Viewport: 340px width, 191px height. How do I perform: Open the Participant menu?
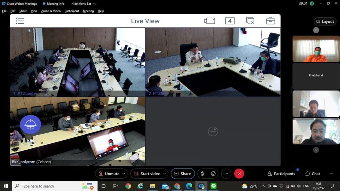click(72, 11)
